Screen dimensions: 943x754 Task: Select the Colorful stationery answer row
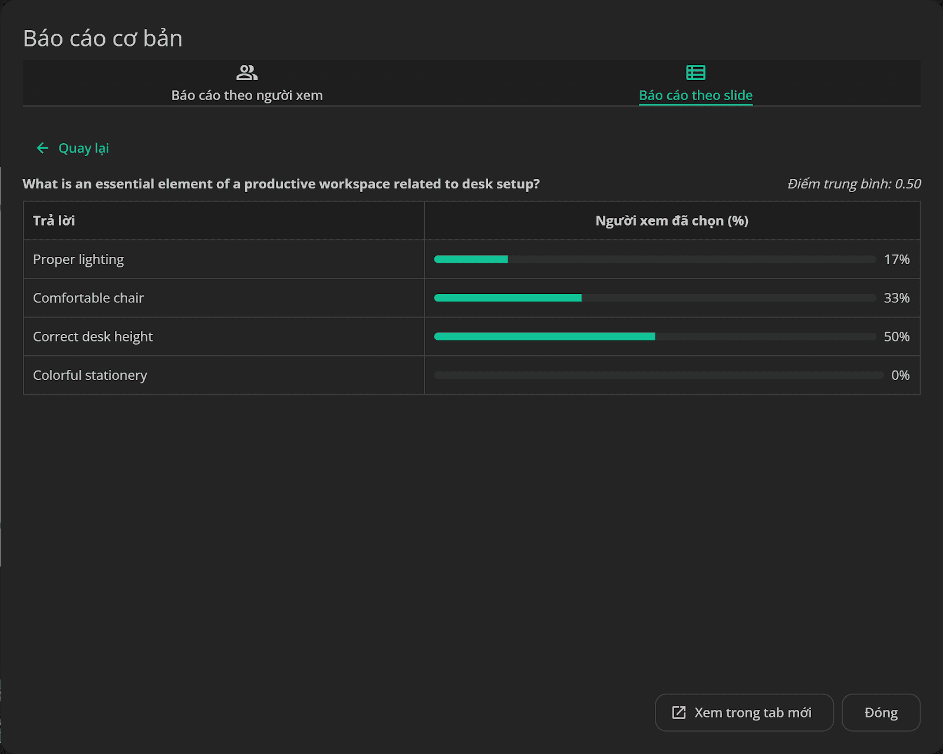(x=471, y=375)
